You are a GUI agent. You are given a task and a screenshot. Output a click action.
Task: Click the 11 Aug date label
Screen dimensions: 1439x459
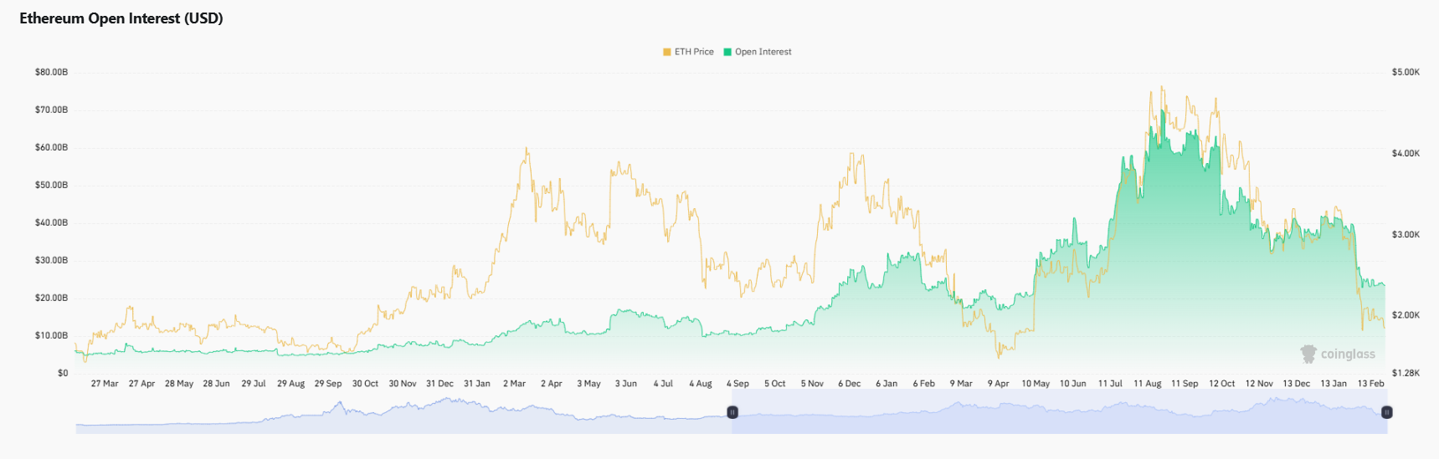(1147, 384)
